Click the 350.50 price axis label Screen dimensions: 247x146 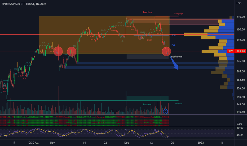pos(241,97)
